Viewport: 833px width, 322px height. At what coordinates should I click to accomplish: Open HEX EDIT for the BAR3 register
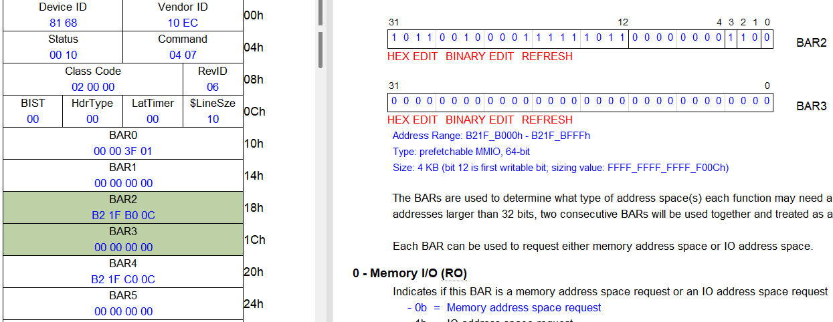(x=412, y=120)
